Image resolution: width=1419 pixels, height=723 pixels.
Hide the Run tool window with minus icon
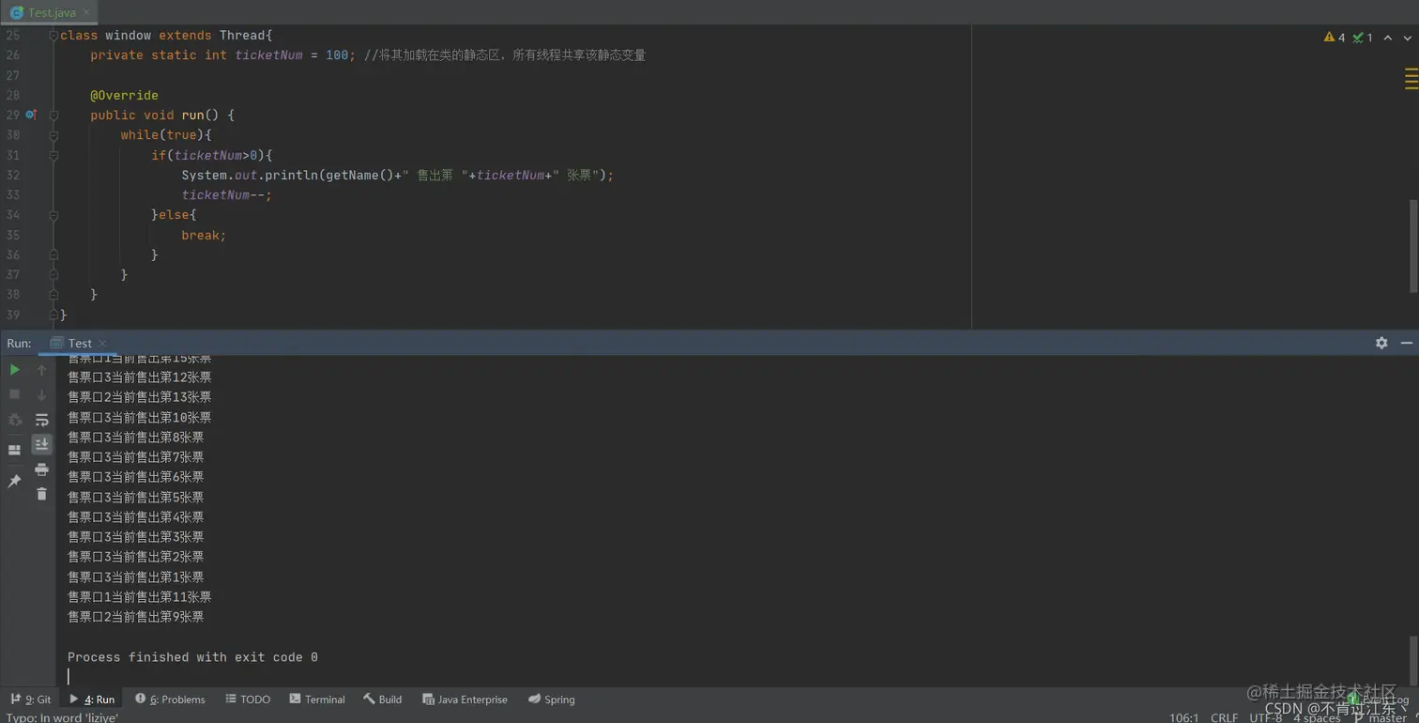1406,343
